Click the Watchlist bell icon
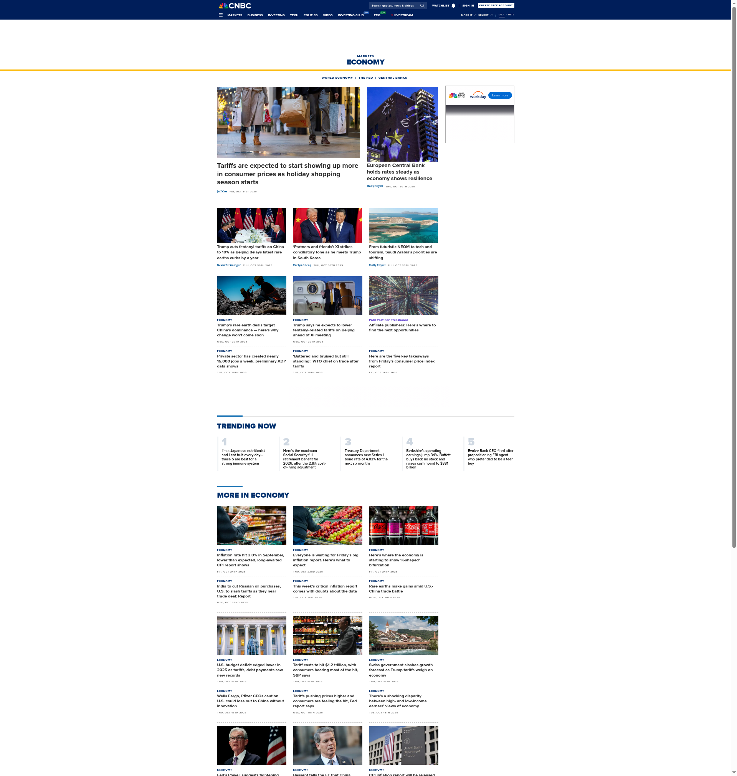 pyautogui.click(x=453, y=5)
